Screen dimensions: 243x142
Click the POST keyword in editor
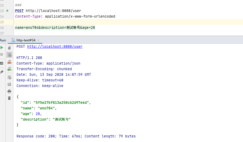(x=19, y=11)
